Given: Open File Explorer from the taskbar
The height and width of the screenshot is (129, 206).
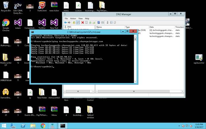Looking at the screenshot, I should click(33, 126).
